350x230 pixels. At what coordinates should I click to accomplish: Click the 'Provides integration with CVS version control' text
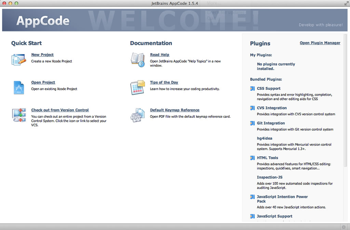(296, 114)
